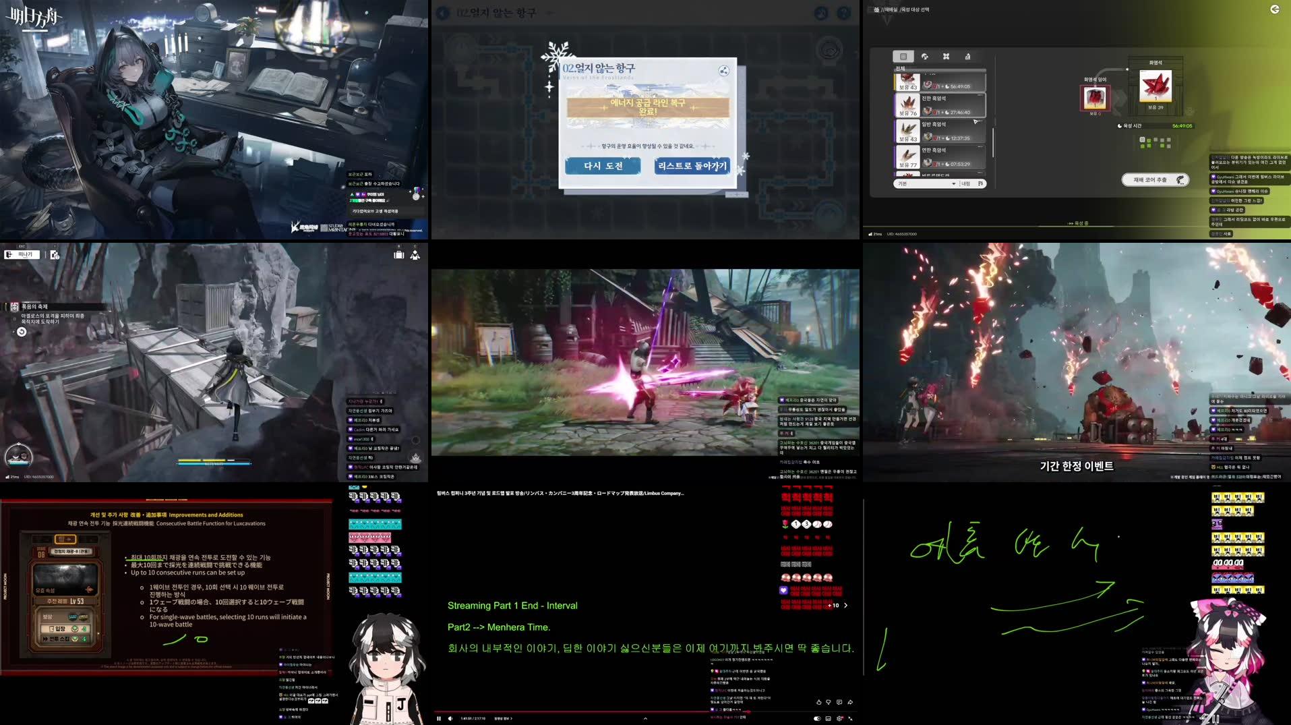
Task: Click the settings icon beside the help icon
Action: click(x=820, y=13)
